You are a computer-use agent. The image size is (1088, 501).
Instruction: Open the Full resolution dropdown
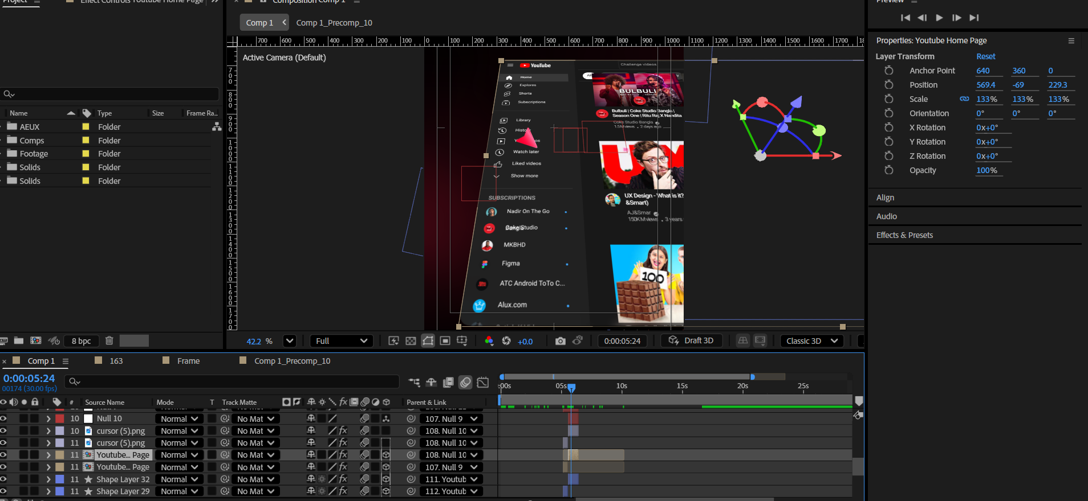[341, 341]
